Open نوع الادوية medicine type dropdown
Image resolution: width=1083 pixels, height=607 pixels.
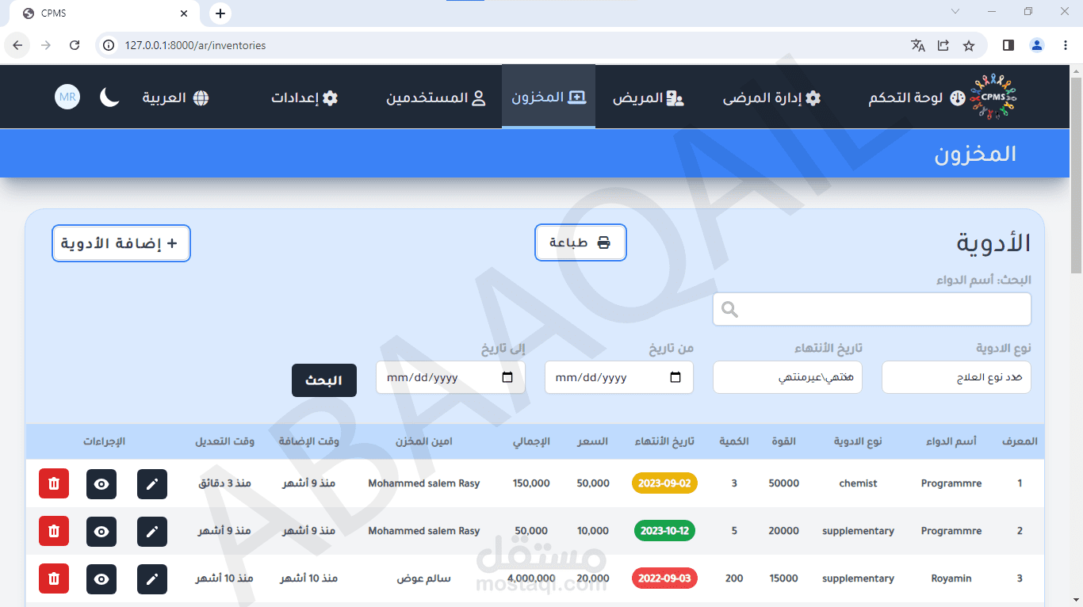coord(957,377)
